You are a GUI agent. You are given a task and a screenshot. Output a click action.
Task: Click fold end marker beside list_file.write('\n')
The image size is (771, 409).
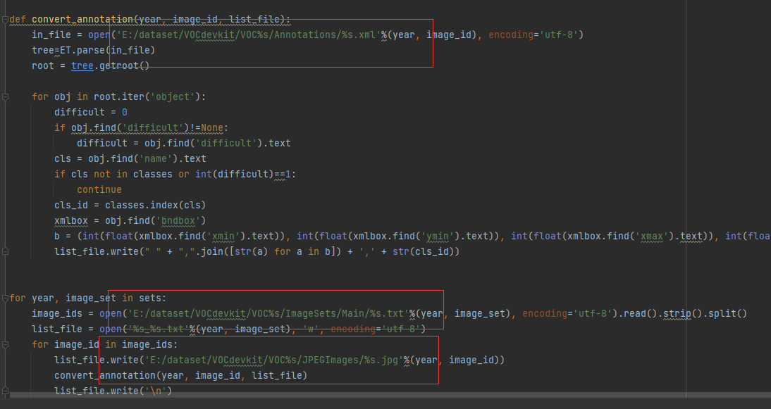click(x=5, y=391)
